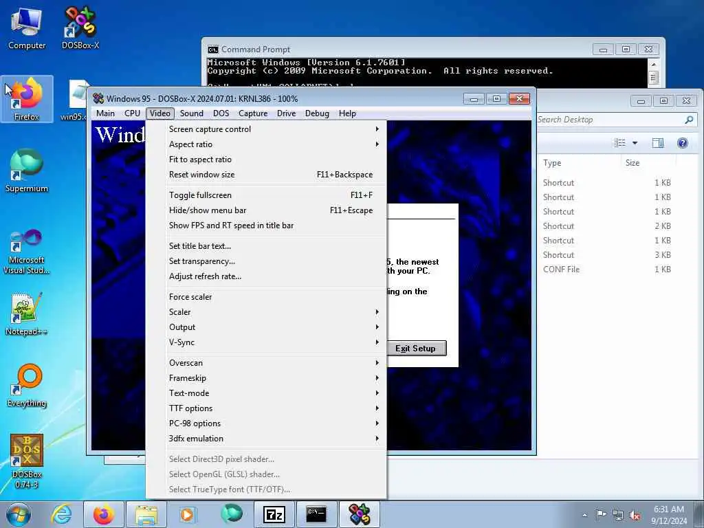Click the Explorer help question mark icon
Image resolution: width=704 pixels, height=528 pixels.
coord(683,143)
